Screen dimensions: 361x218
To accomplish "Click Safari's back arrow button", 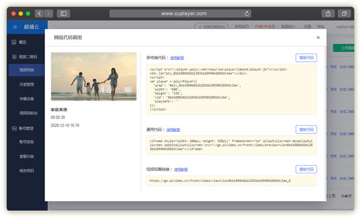I will (x=39, y=13).
